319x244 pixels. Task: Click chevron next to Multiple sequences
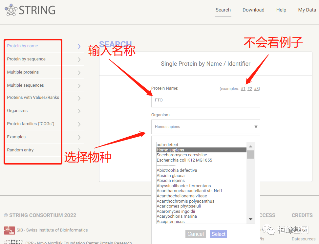coord(79,86)
